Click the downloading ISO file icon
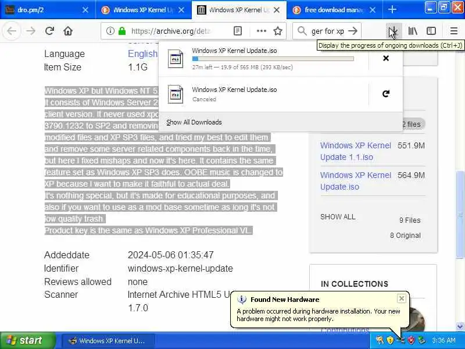This screenshot has height=349, width=465. click(x=176, y=59)
